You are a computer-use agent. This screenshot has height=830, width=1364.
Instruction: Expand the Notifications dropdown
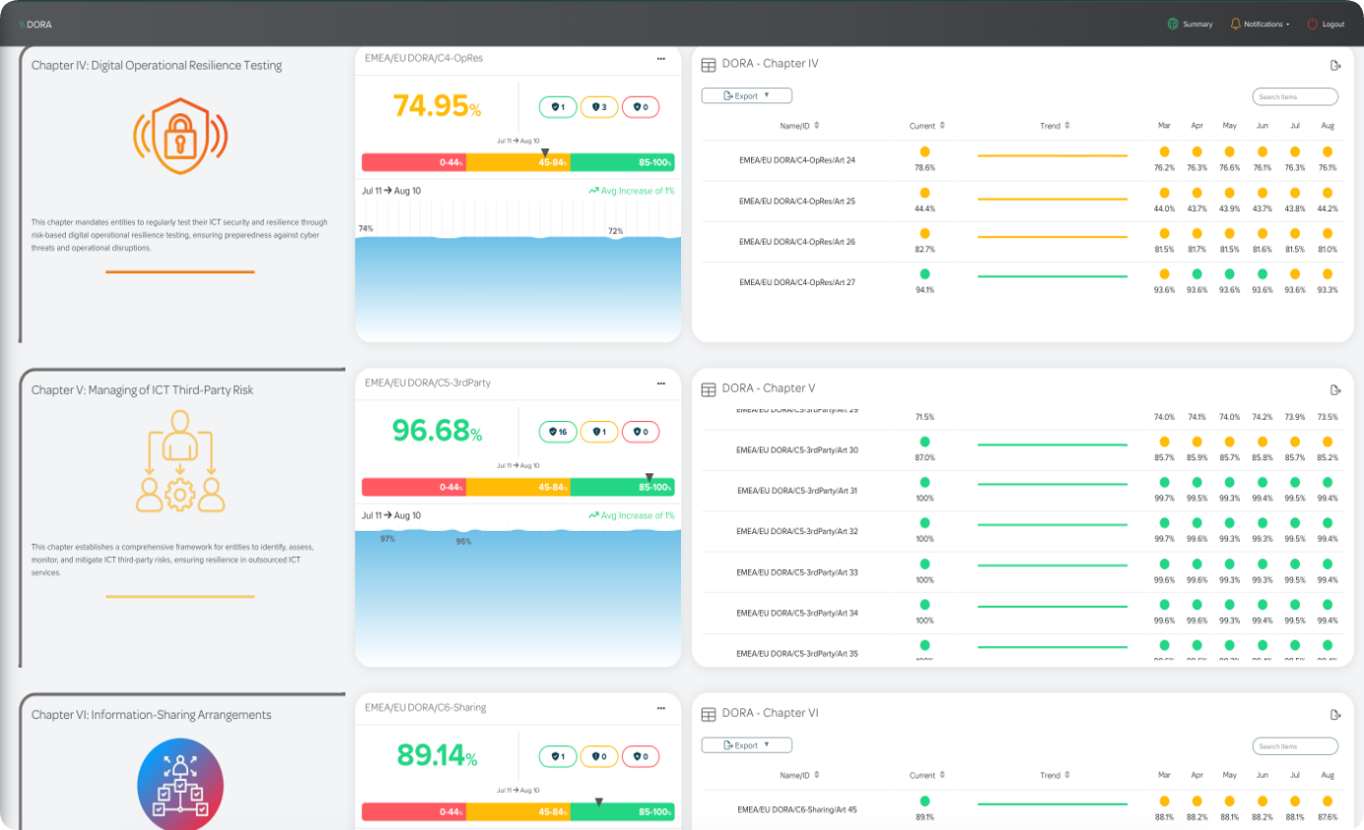coord(1261,24)
